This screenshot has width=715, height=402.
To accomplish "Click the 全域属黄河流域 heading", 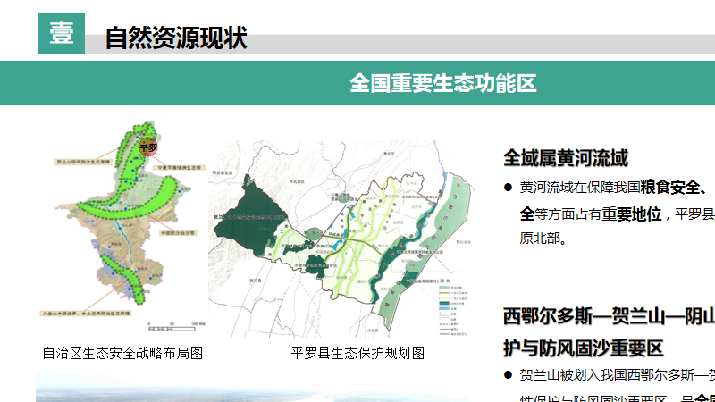I will (565, 158).
